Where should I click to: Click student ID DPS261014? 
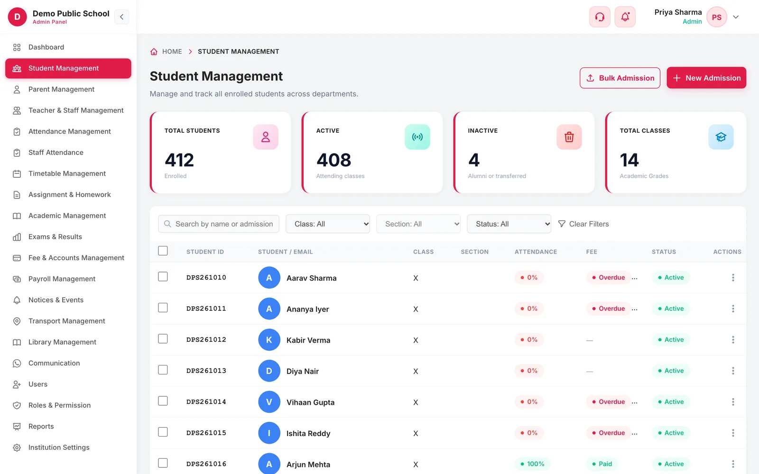click(206, 402)
